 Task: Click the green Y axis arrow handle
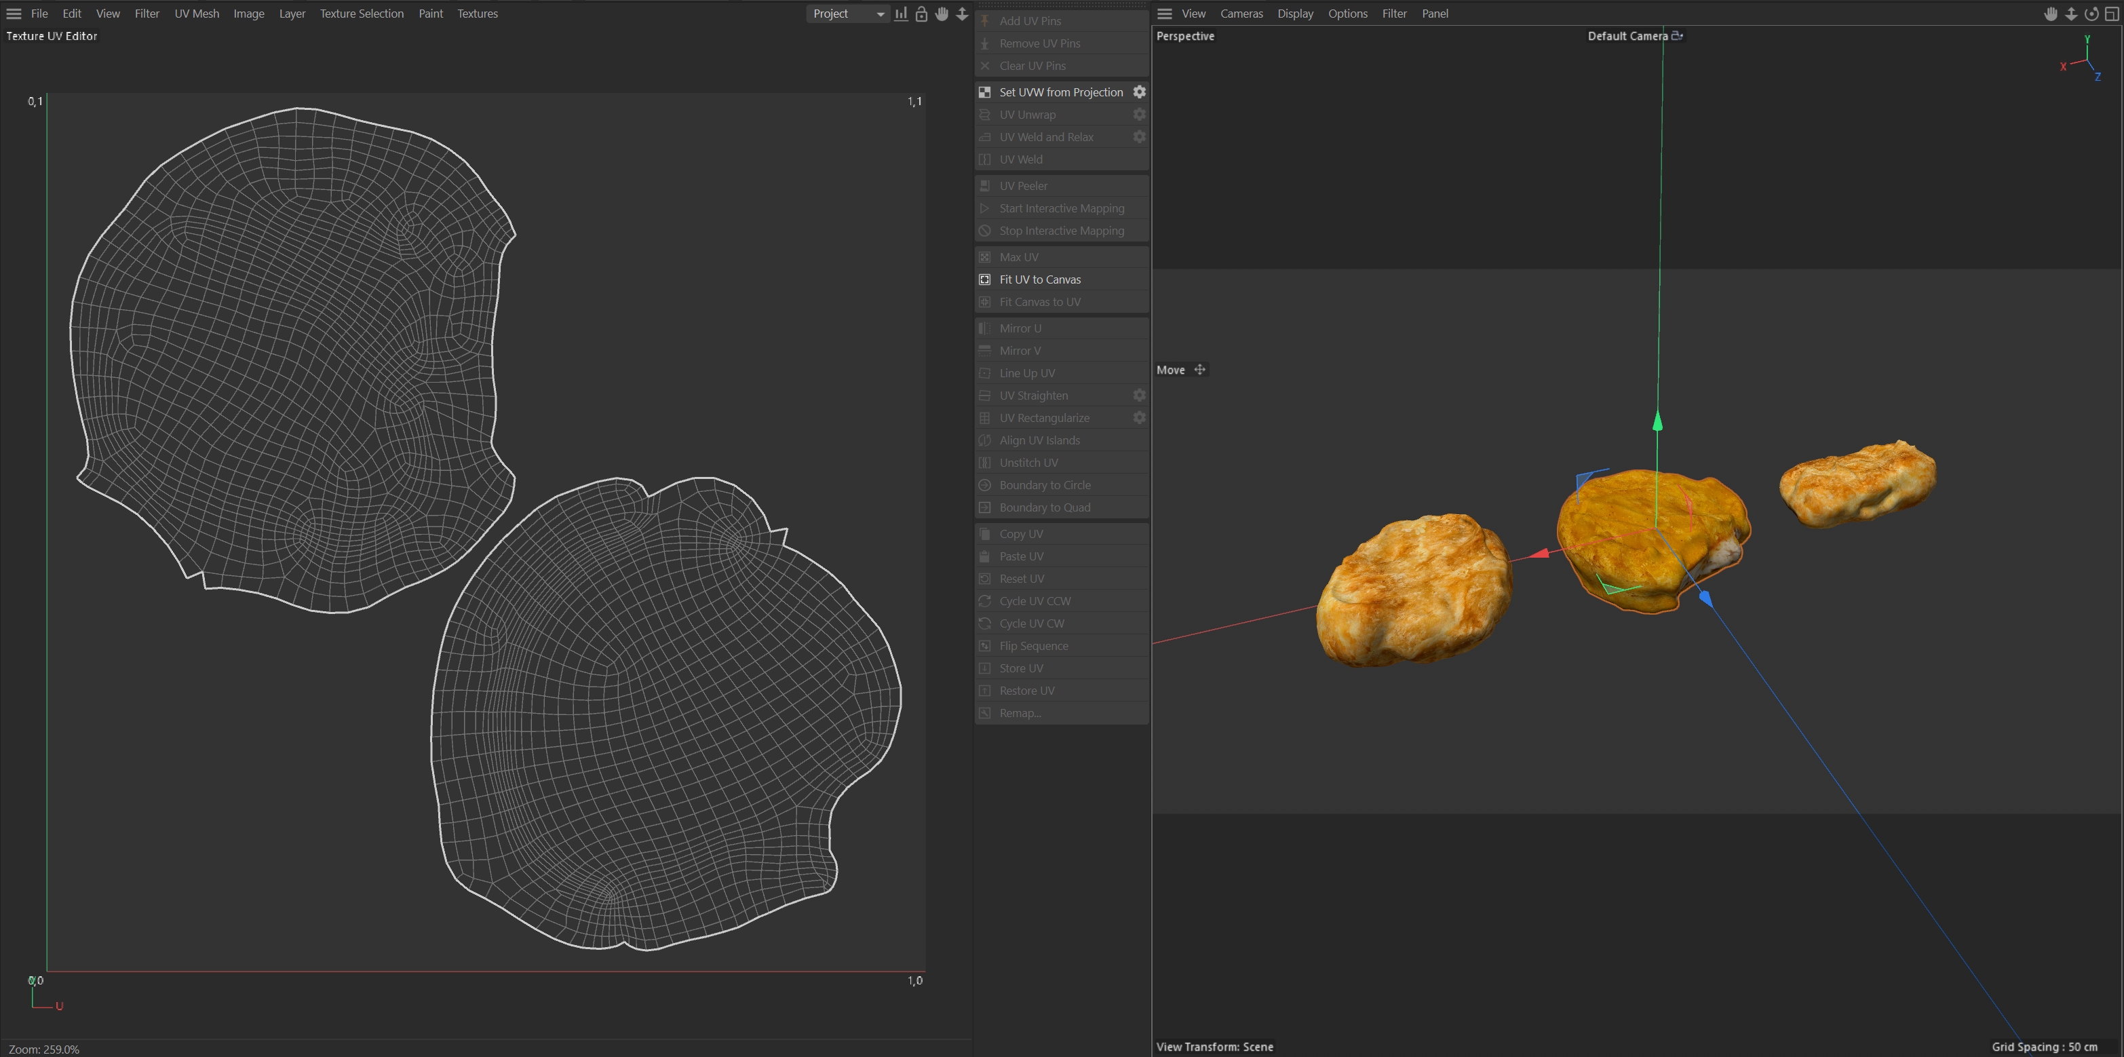click(x=1657, y=421)
